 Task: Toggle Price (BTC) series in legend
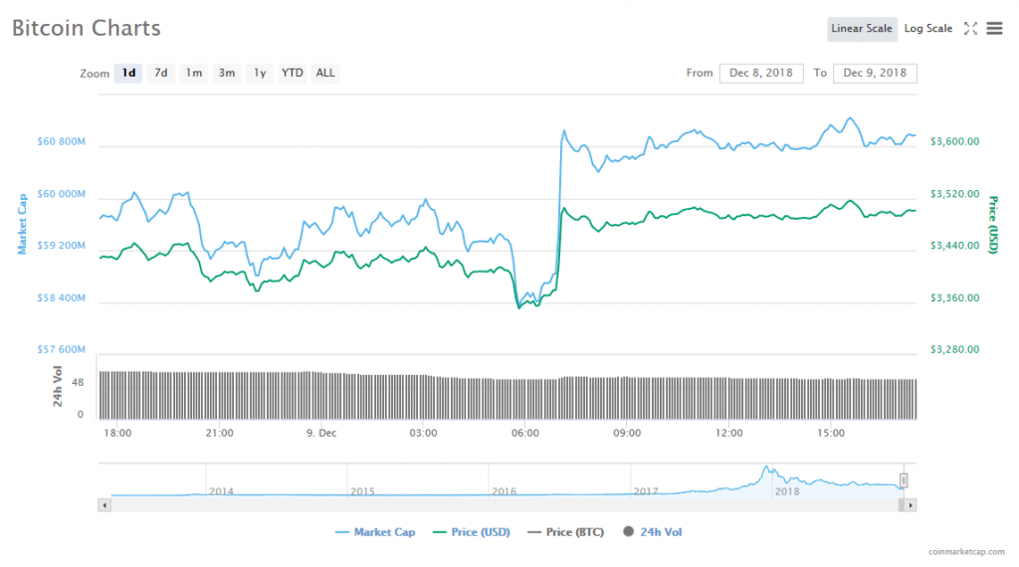pos(566,532)
